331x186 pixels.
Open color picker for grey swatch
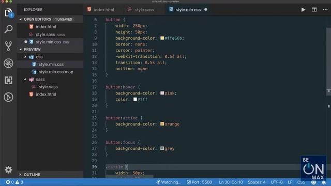(162, 148)
